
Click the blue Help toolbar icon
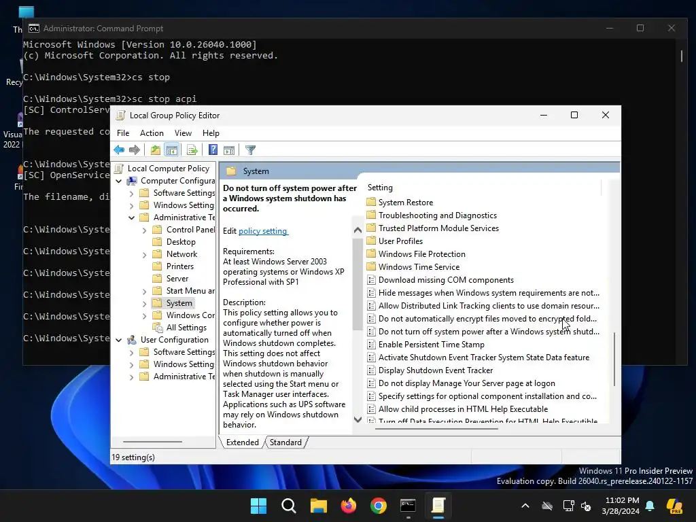point(213,150)
